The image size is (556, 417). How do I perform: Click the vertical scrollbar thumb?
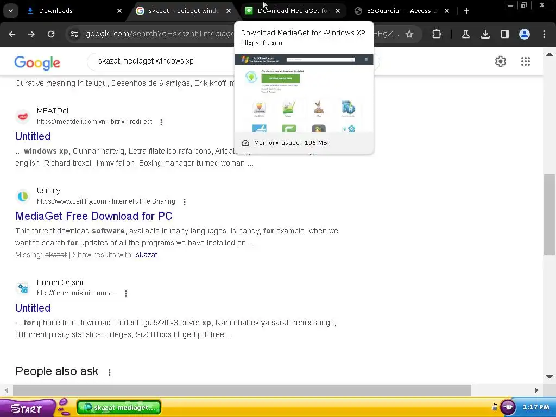pyautogui.click(x=549, y=214)
